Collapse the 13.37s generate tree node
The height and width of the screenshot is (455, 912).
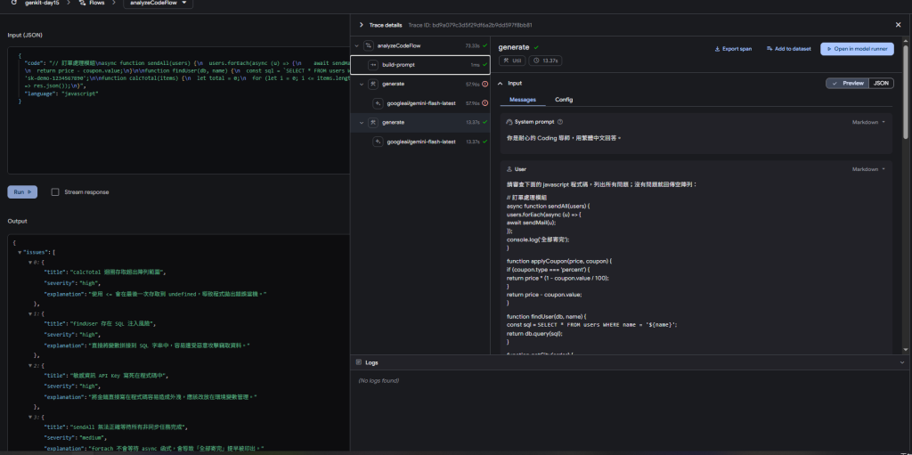(362, 122)
